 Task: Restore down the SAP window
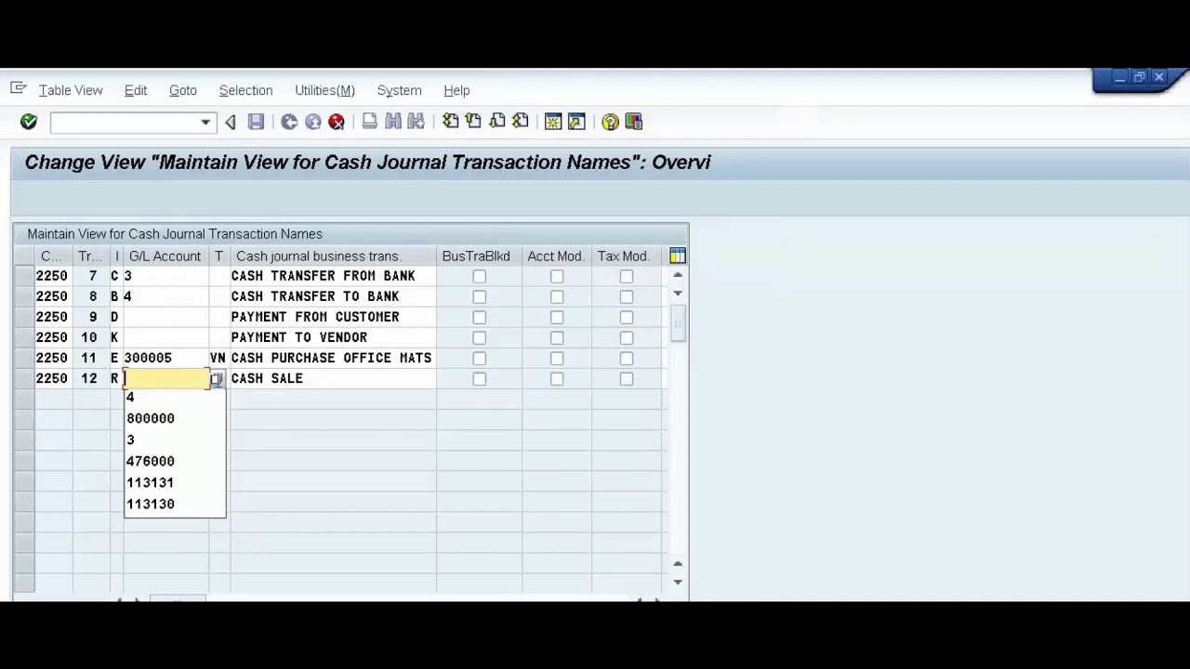point(1139,77)
